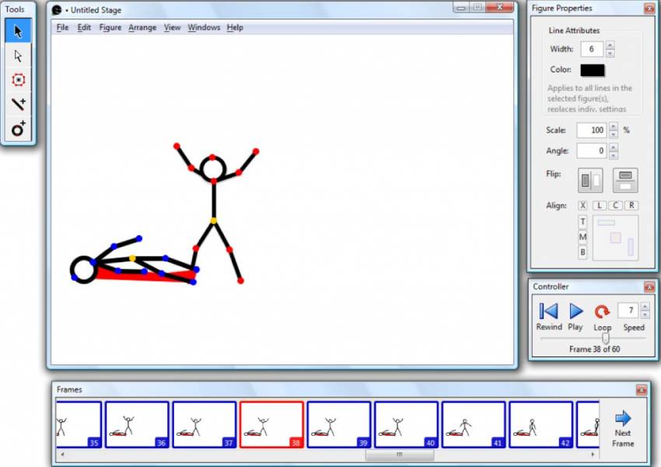This screenshot has width=661, height=467.
Task: Toggle the X align option
Action: (582, 205)
